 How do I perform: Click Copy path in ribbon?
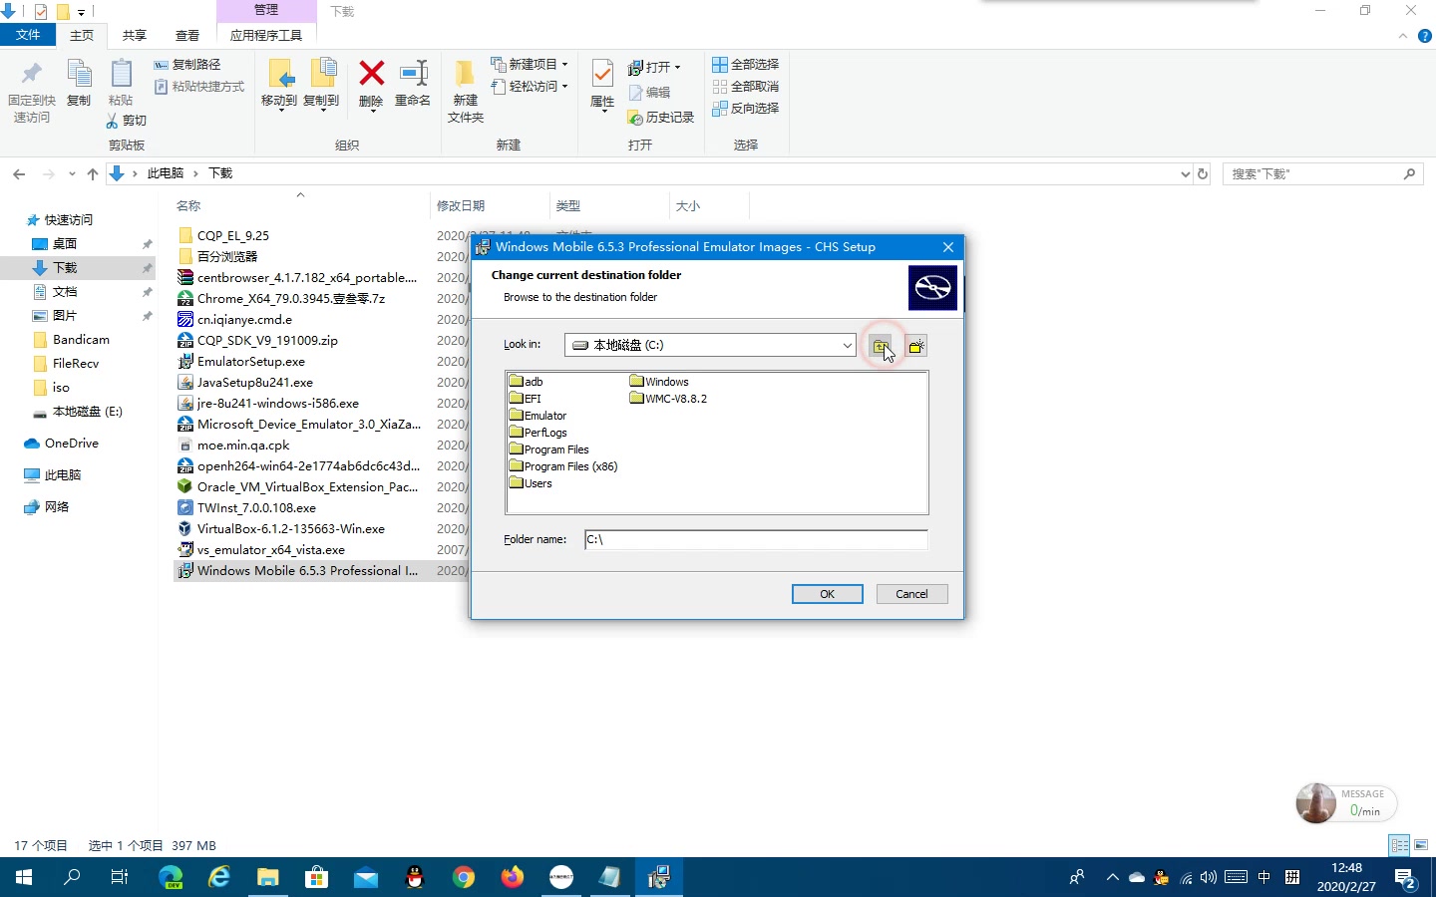(x=187, y=65)
